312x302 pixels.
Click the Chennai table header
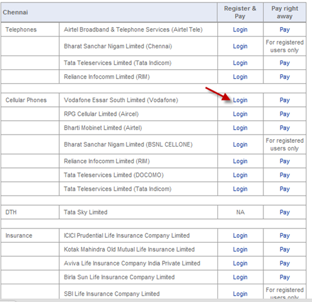(15, 13)
